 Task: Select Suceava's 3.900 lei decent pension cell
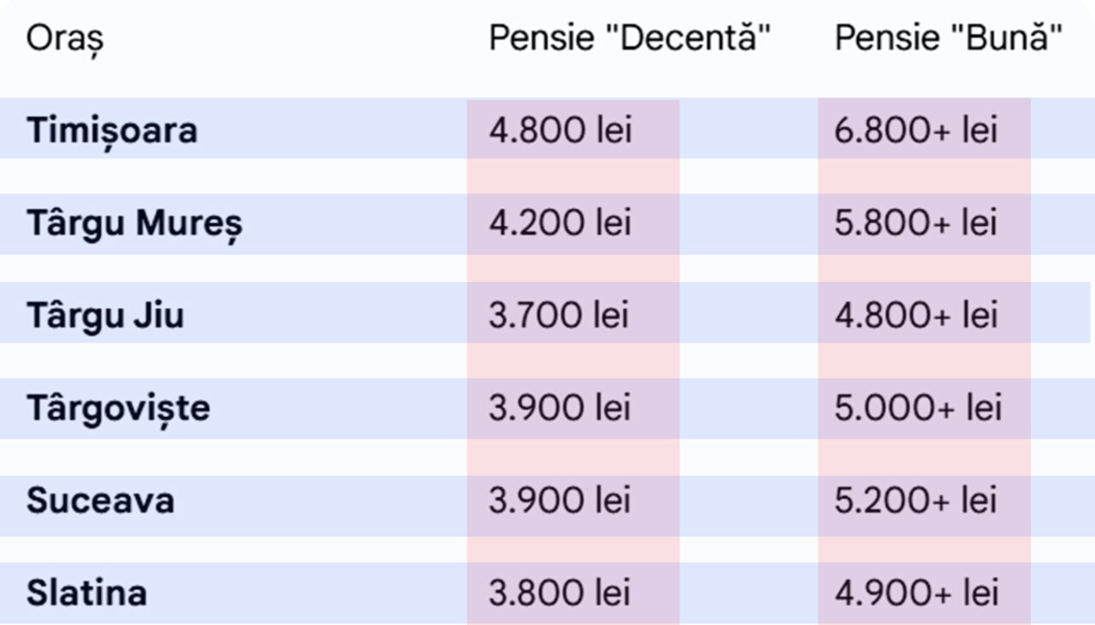click(x=560, y=500)
